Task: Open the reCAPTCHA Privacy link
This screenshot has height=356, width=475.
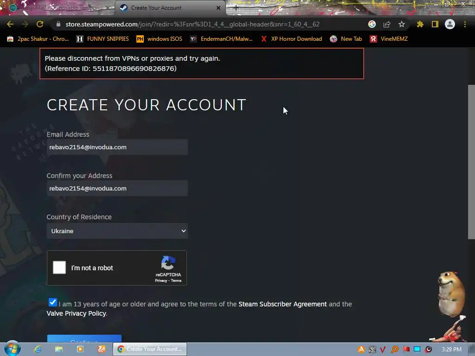Action: (161, 280)
